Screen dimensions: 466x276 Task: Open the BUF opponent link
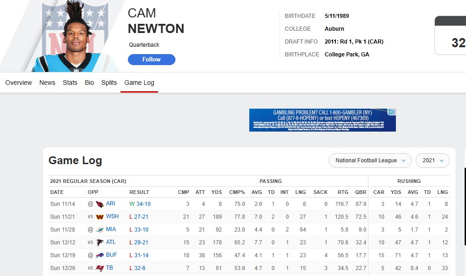pos(111,255)
